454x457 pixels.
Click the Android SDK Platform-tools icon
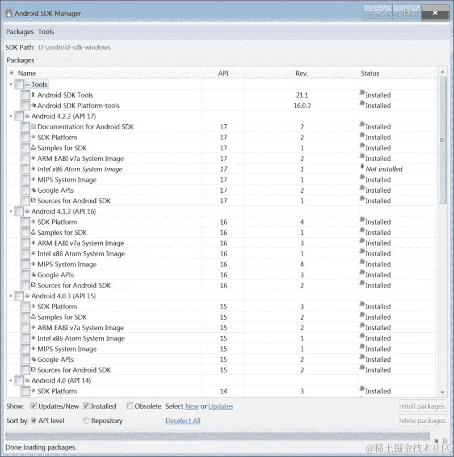(x=33, y=105)
